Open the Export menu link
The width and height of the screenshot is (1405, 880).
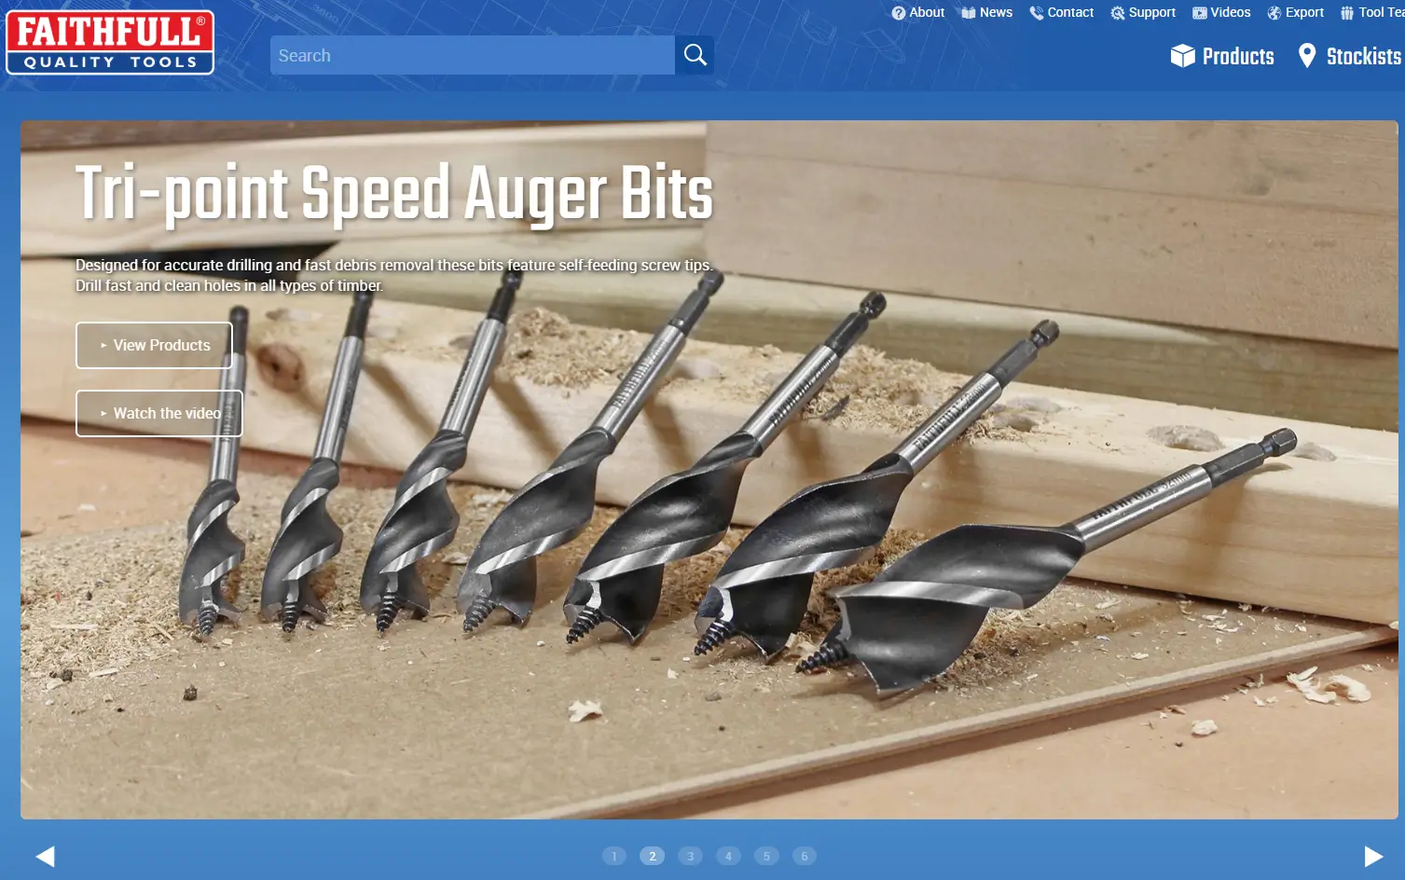point(1303,12)
